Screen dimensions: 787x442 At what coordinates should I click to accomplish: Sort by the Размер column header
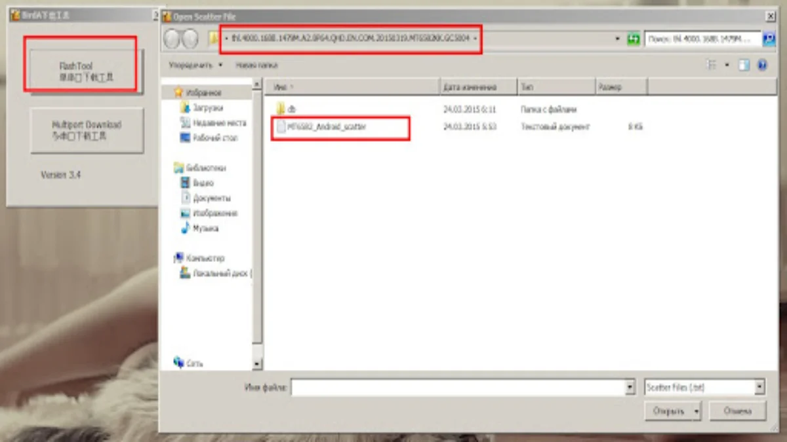(621, 86)
